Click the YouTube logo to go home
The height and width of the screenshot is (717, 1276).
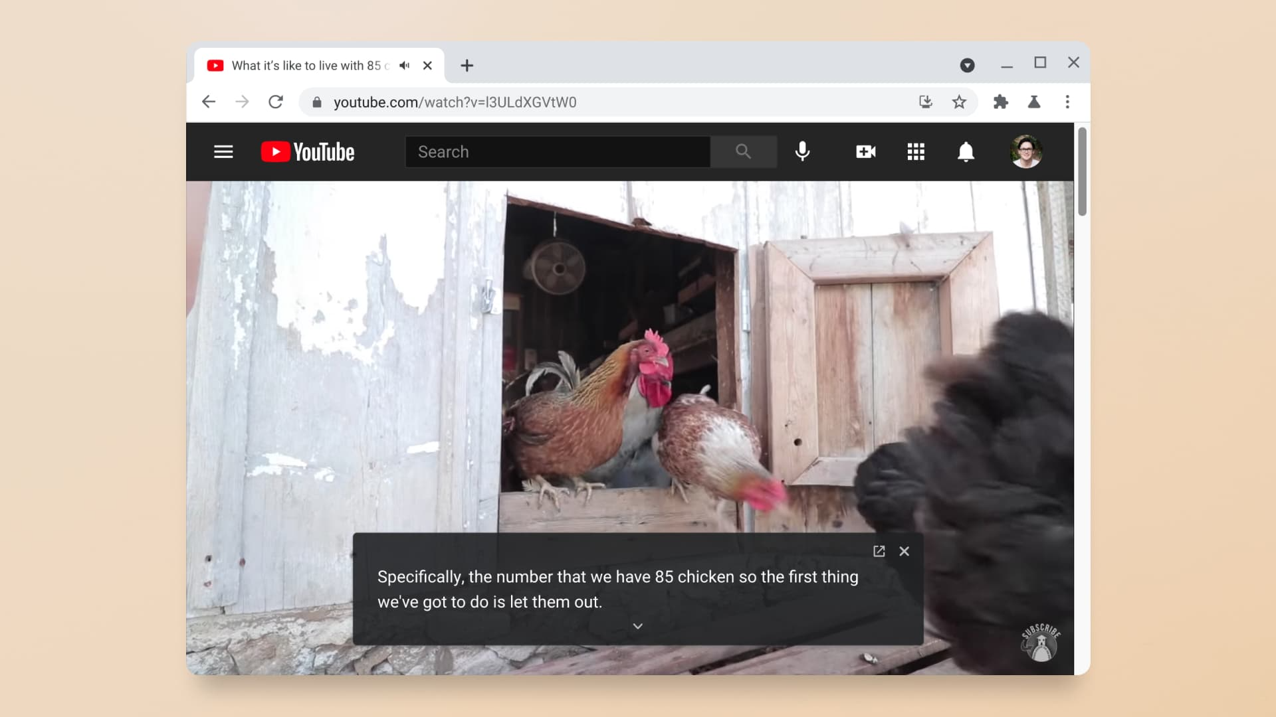click(x=308, y=152)
